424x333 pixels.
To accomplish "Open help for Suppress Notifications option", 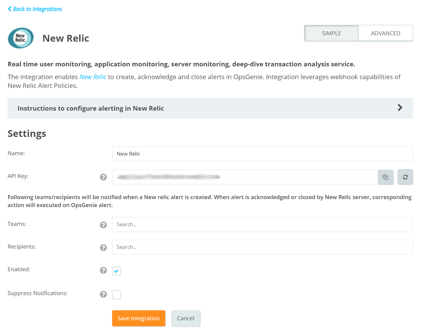I will (103, 294).
